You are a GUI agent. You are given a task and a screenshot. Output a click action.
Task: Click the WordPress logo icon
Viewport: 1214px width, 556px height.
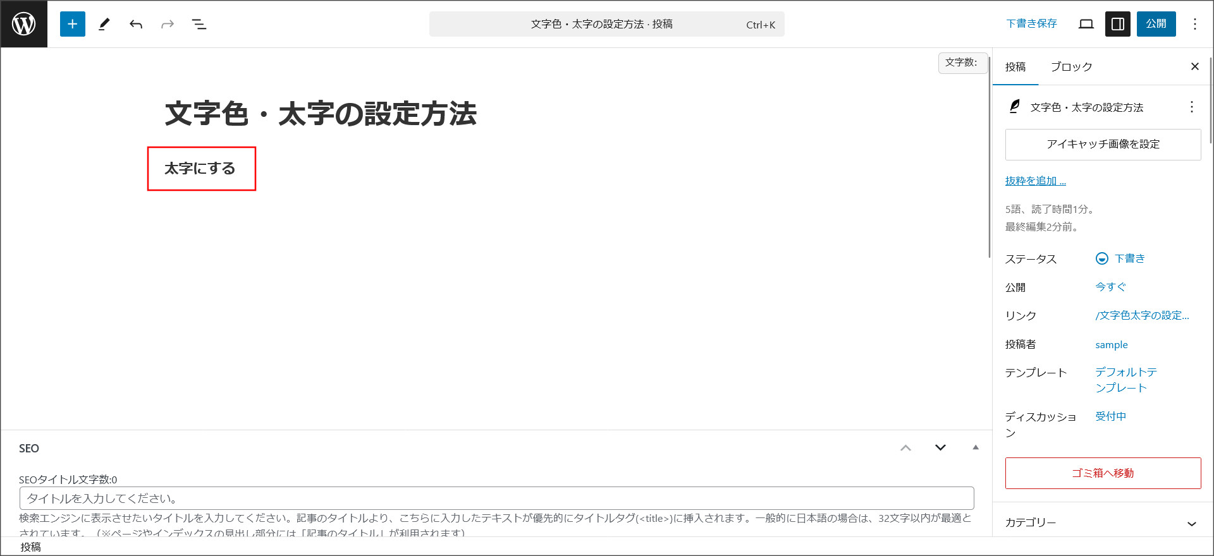click(x=24, y=24)
